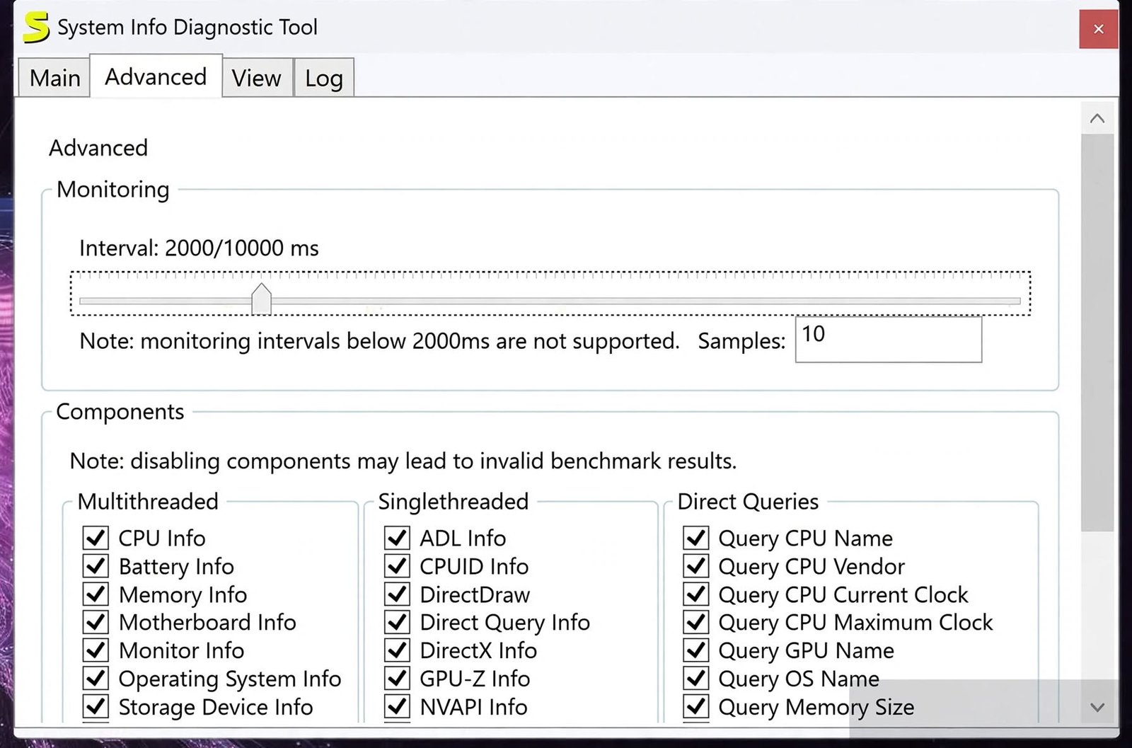
Task: Uncheck the ADL Info checkbox
Action: (397, 538)
